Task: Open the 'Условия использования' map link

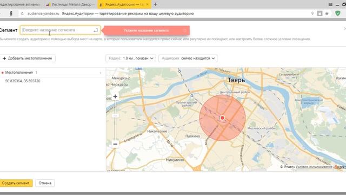Action: [x=314, y=167]
